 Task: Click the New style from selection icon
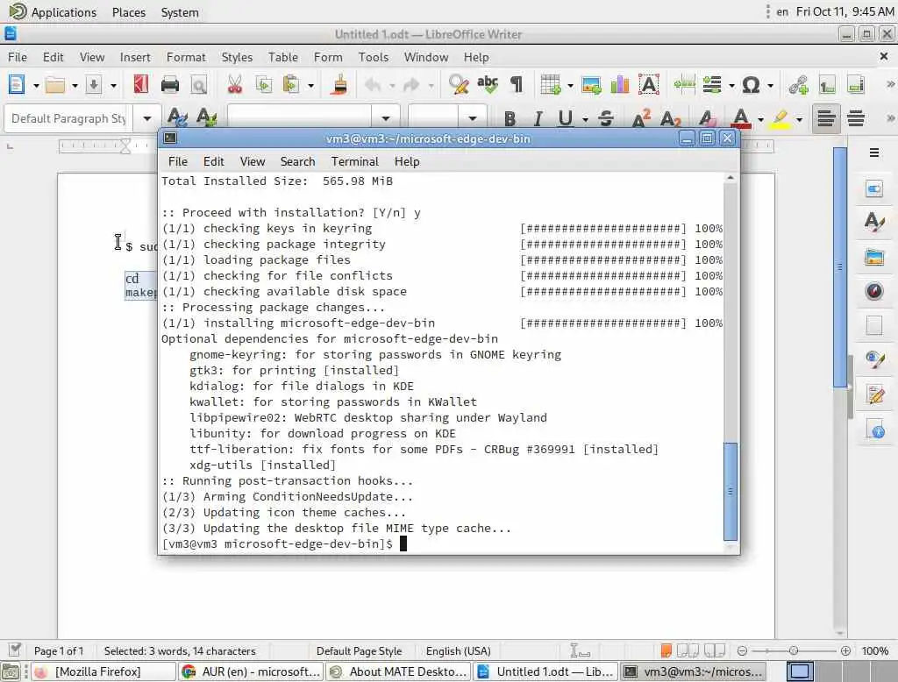[x=206, y=117]
